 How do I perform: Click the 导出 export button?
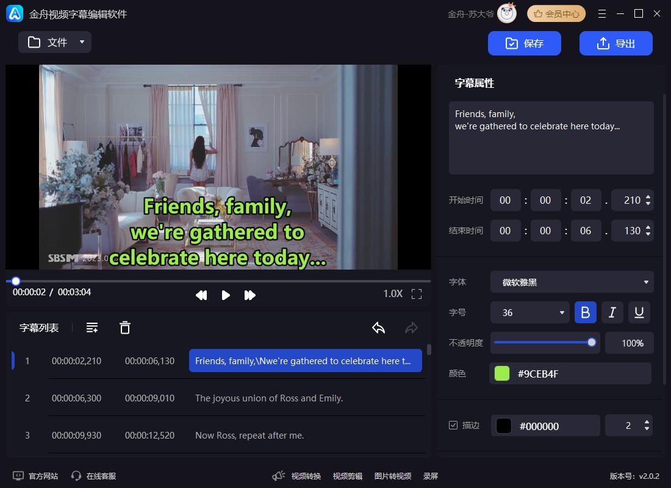615,43
